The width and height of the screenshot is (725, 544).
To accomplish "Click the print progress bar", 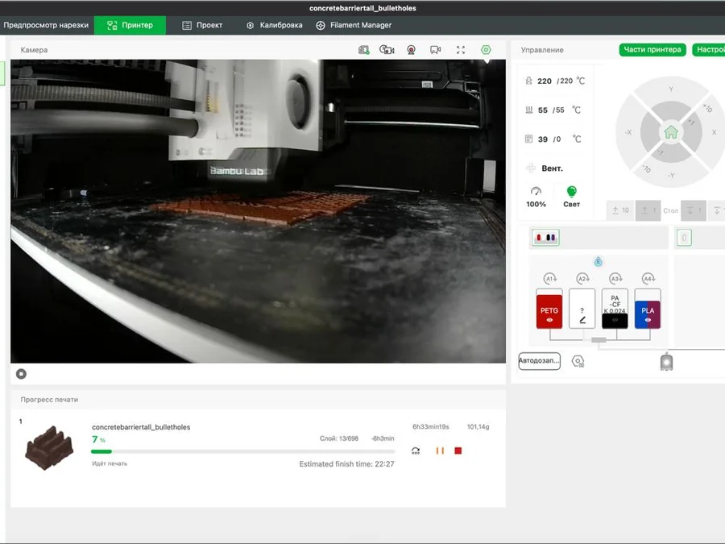I will pyautogui.click(x=243, y=451).
